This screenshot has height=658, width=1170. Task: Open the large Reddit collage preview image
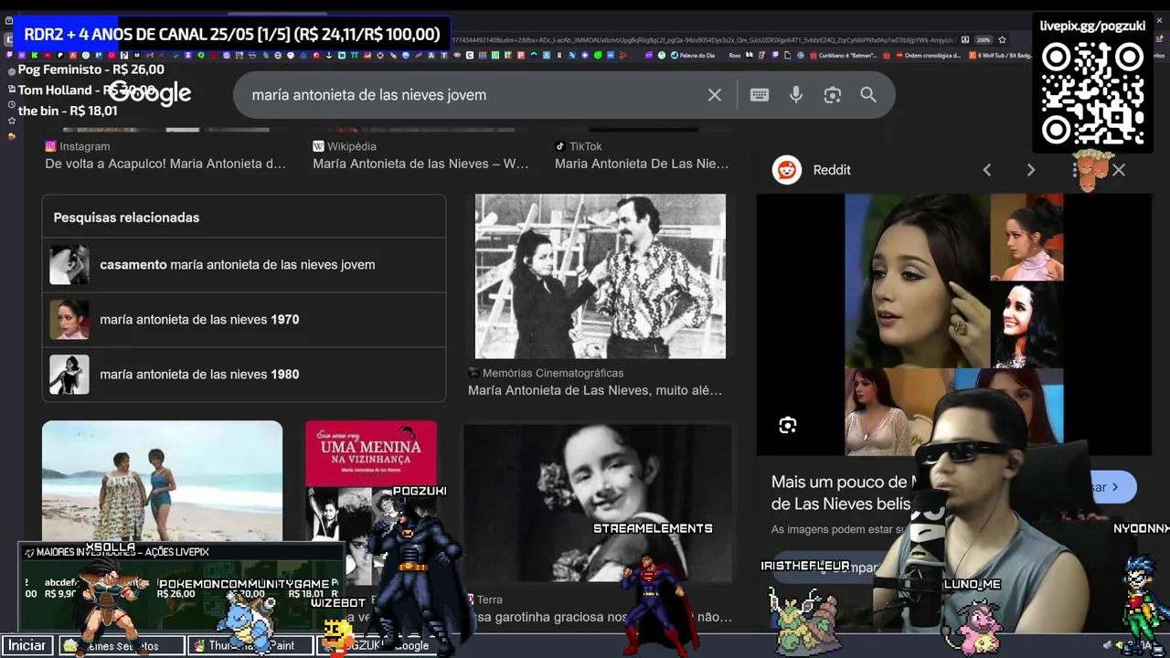tap(953, 324)
